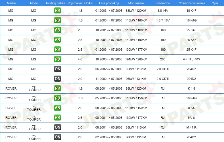Select the ON diesel icon for MG 96kW / 131KM
224x142 pixels.
(57, 79)
